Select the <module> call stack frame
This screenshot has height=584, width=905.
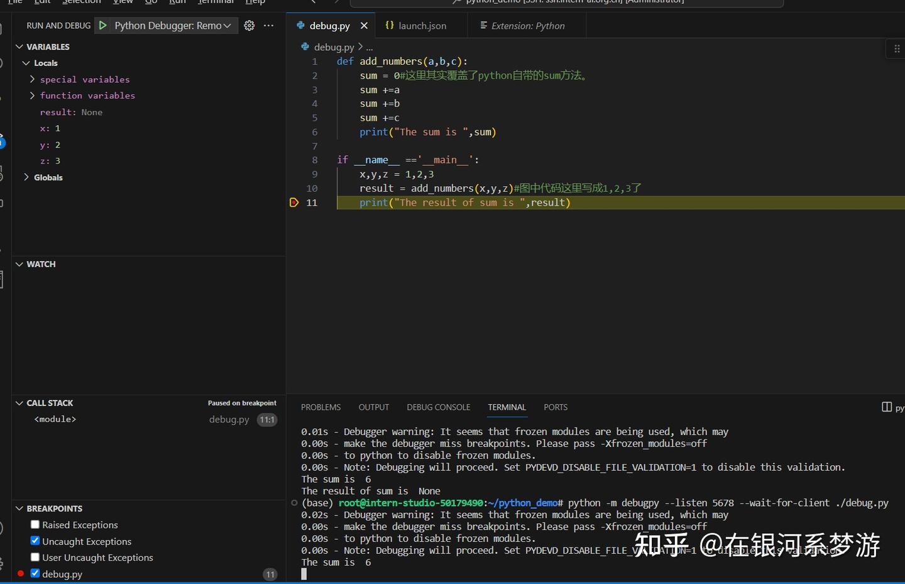[x=55, y=419]
